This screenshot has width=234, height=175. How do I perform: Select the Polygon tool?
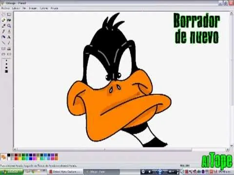9,49
